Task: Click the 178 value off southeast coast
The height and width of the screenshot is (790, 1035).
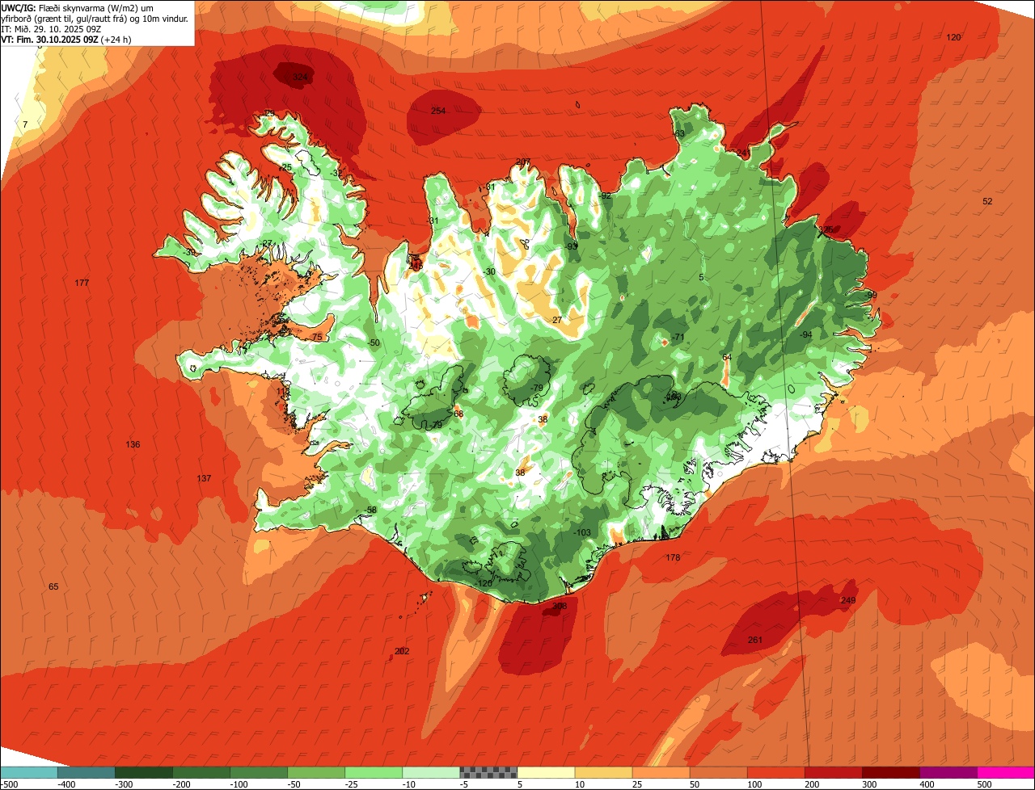Action: pyautogui.click(x=673, y=558)
